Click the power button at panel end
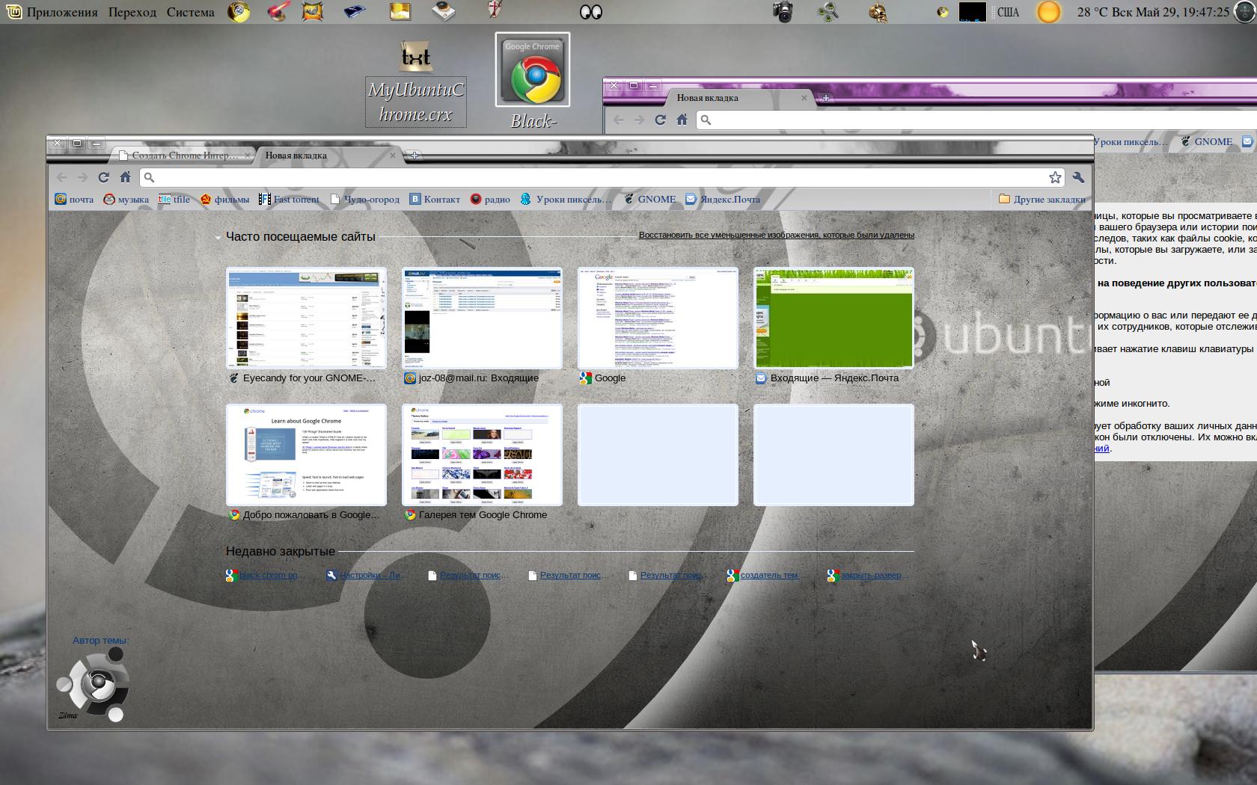The image size is (1257, 785). (x=1244, y=12)
